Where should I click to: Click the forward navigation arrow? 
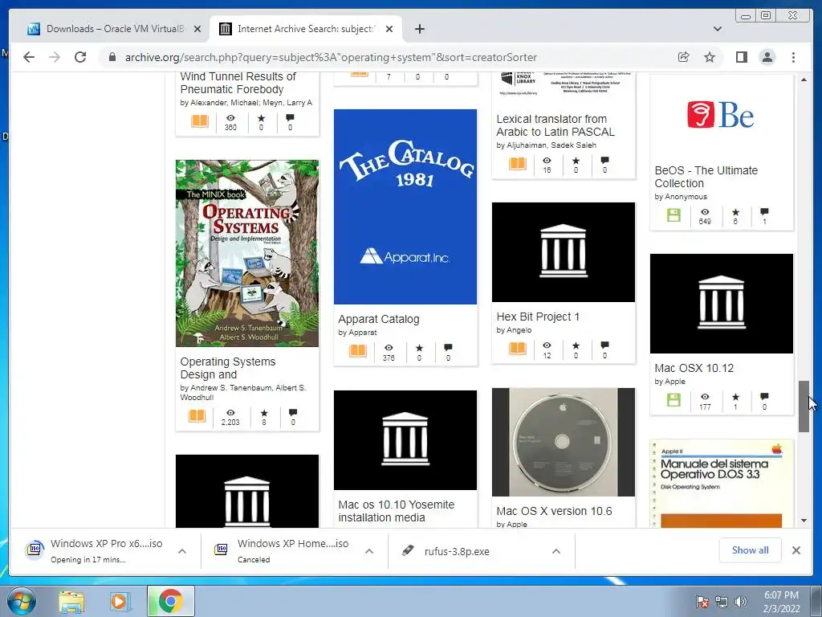[55, 57]
